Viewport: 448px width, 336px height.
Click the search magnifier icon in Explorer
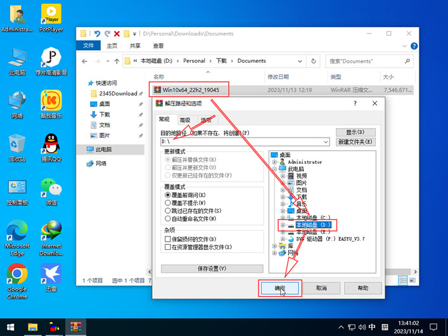coord(407,61)
